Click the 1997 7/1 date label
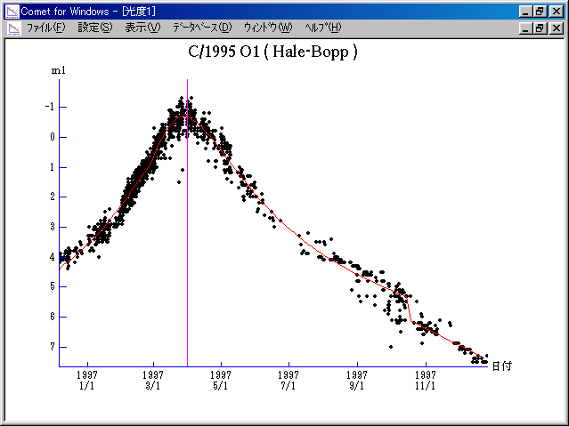569x426 pixels. pyautogui.click(x=289, y=380)
